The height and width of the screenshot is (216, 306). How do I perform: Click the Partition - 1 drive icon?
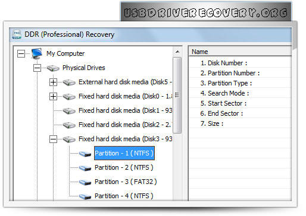click(85, 154)
